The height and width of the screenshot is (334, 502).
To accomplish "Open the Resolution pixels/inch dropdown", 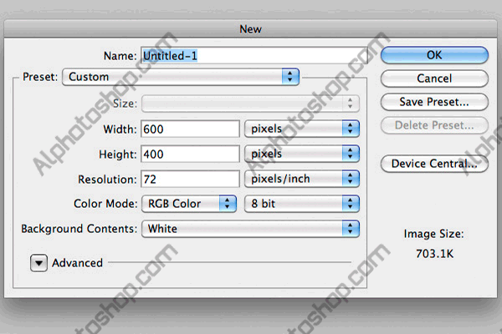I will click(x=302, y=179).
